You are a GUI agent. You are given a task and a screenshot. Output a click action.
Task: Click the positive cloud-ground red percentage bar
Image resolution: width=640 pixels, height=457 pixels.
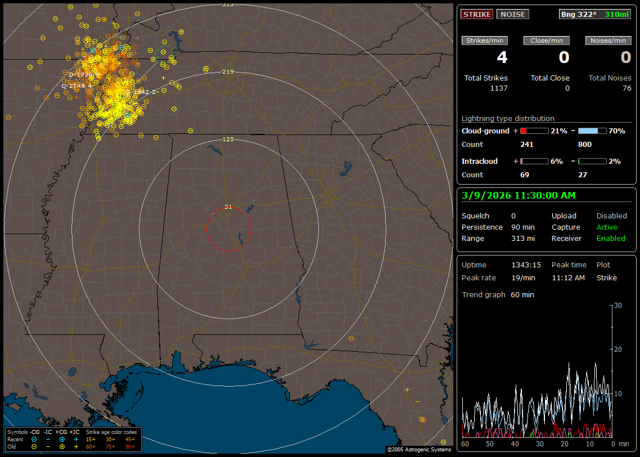pyautogui.click(x=534, y=131)
